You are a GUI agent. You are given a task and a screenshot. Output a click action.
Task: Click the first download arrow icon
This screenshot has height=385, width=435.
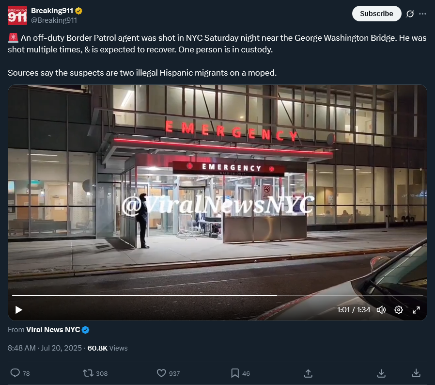[381, 373]
